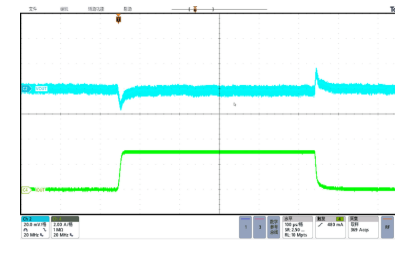Add math, reference, or bus waveform (数学参考总线)
Image resolution: width=414 pixels, height=258 pixels.
click(274, 227)
